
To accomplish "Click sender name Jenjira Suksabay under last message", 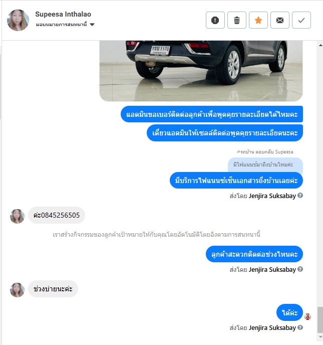I will pyautogui.click(x=272, y=327).
